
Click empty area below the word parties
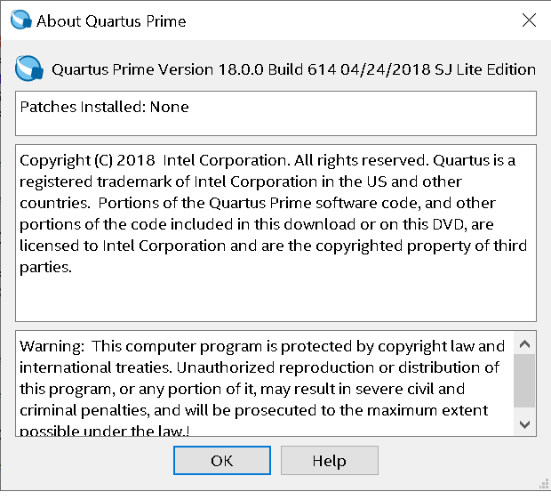point(140,297)
